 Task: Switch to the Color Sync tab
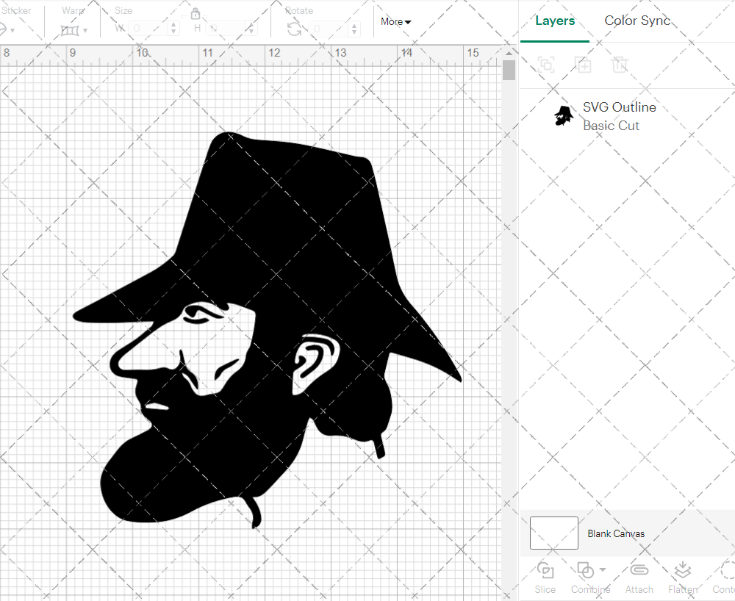point(637,21)
